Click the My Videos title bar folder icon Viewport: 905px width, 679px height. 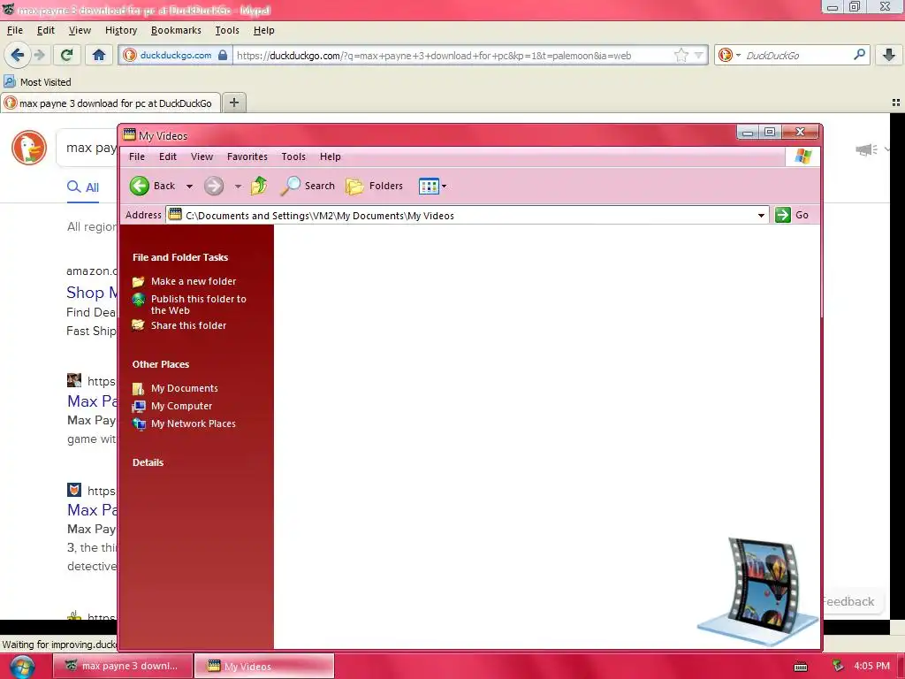(x=129, y=135)
